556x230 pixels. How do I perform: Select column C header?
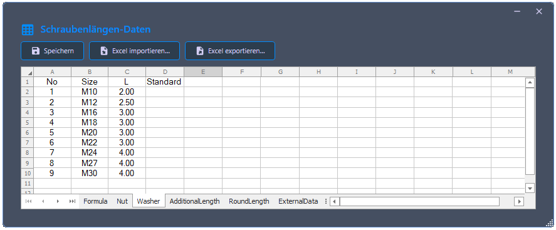pos(127,72)
